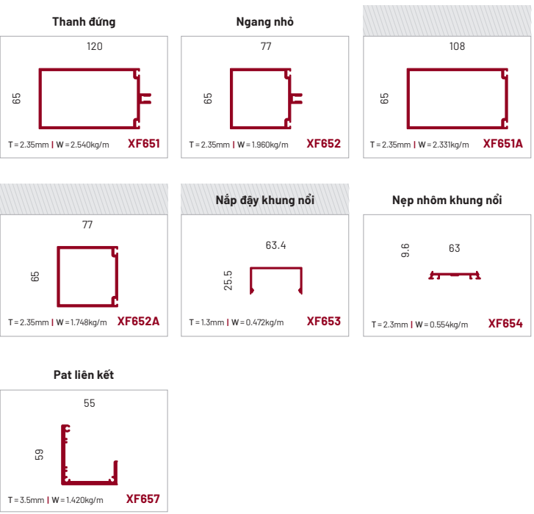Select the "Pat liên kết" heading
Viewport: 534px width, 514px height.
pyautogui.click(x=84, y=375)
